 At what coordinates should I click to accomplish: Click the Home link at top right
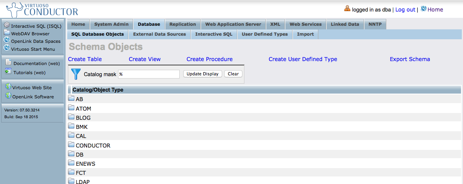(x=435, y=10)
